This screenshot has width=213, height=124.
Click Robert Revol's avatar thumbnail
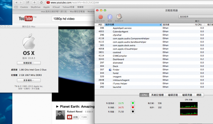pyautogui.click(x=60, y=115)
